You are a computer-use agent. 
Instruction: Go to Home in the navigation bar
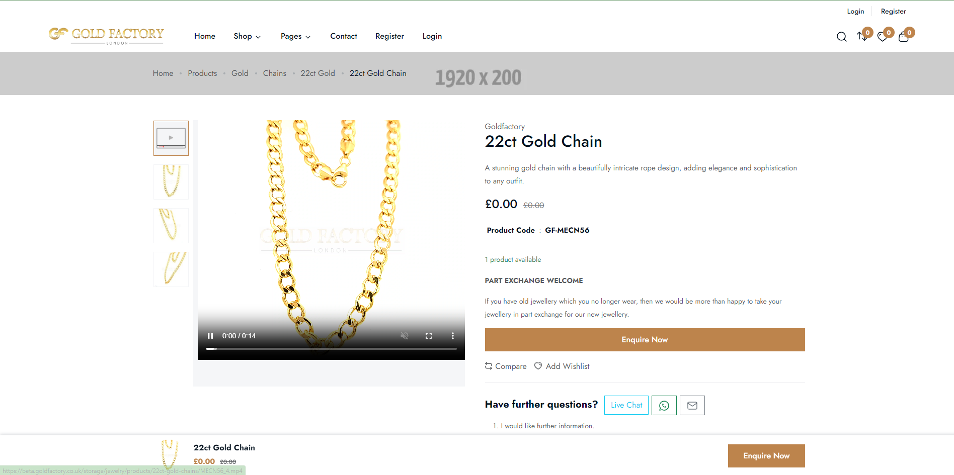pyautogui.click(x=205, y=36)
